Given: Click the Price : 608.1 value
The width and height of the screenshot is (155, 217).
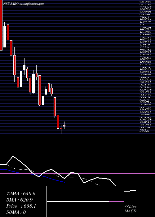Looking at the screenshot, I should coord(21,206).
